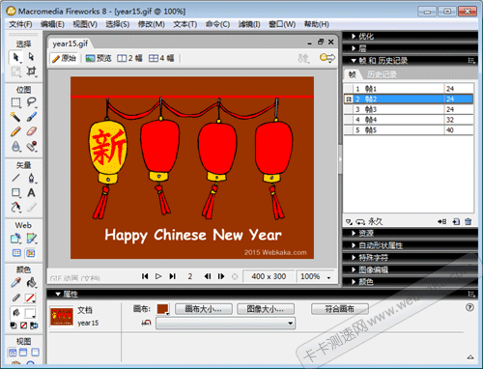483x369 pixels.
Task: Open the 编辑(E) menu
Action: tap(52, 24)
